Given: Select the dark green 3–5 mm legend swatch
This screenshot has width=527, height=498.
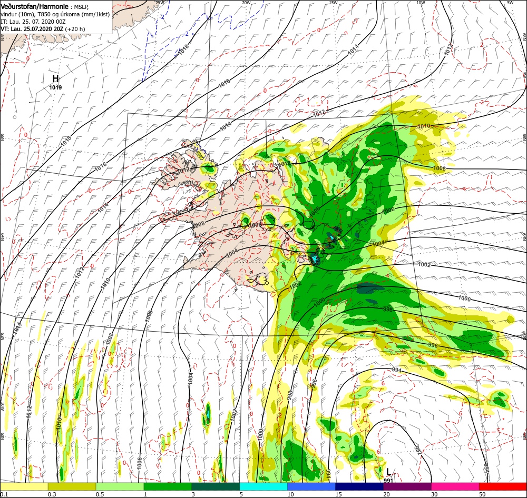Looking at the screenshot, I should pyautogui.click(x=216, y=486).
